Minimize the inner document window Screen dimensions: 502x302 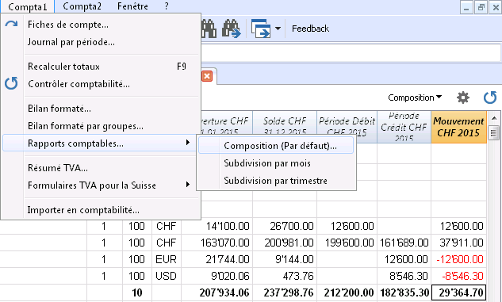pos(466,7)
